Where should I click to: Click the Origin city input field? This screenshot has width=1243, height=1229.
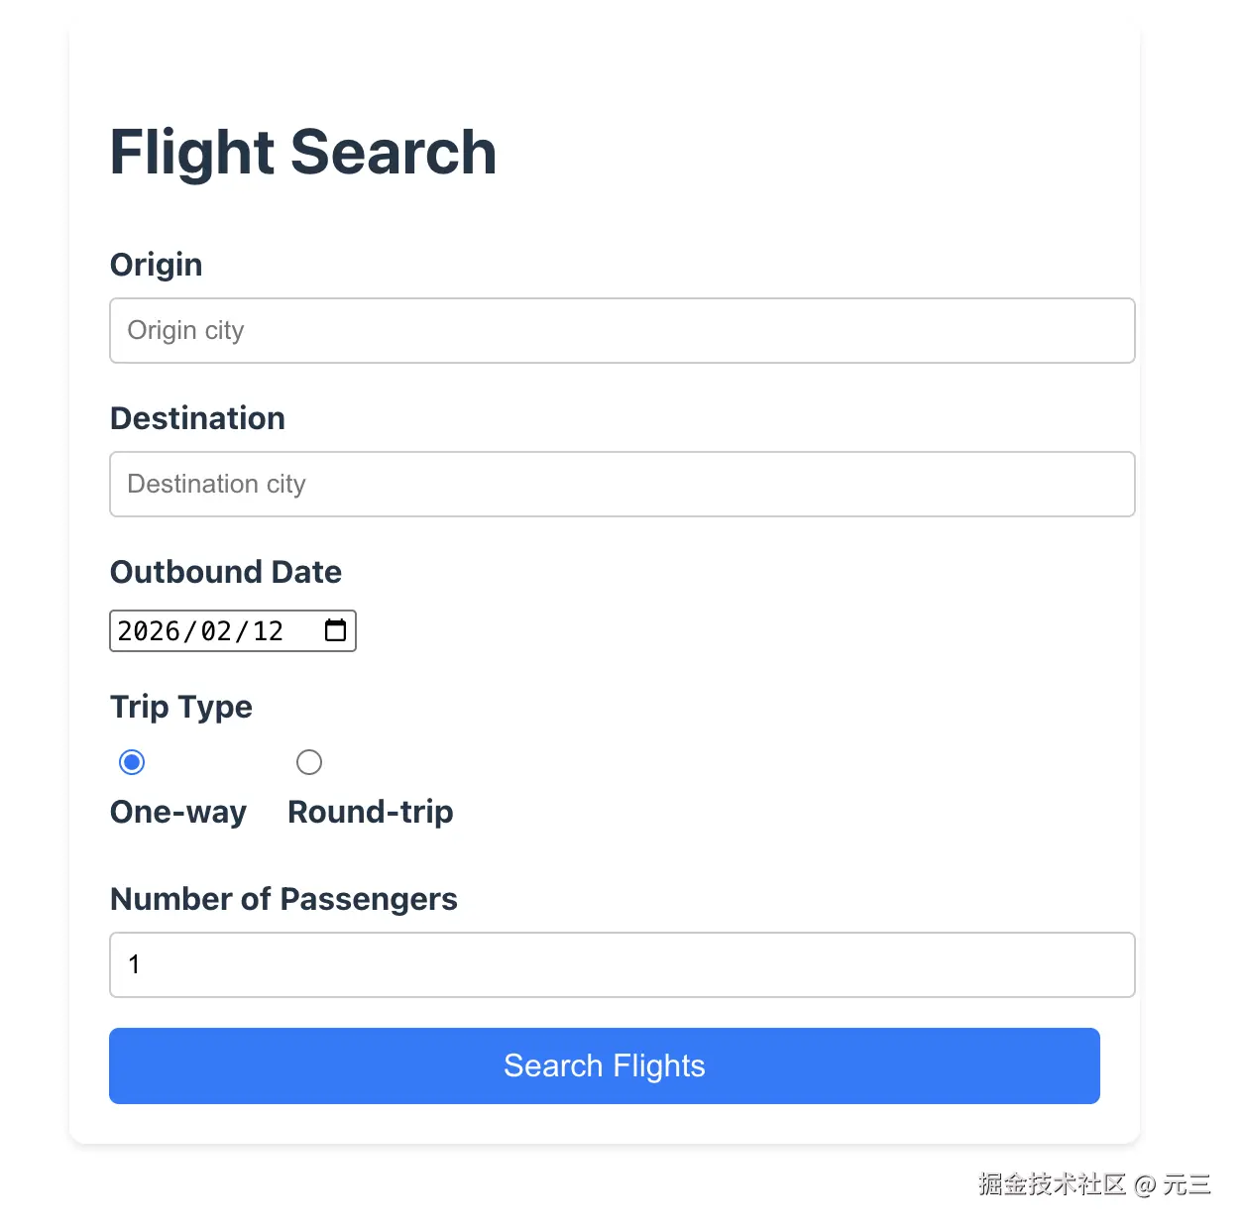point(621,330)
